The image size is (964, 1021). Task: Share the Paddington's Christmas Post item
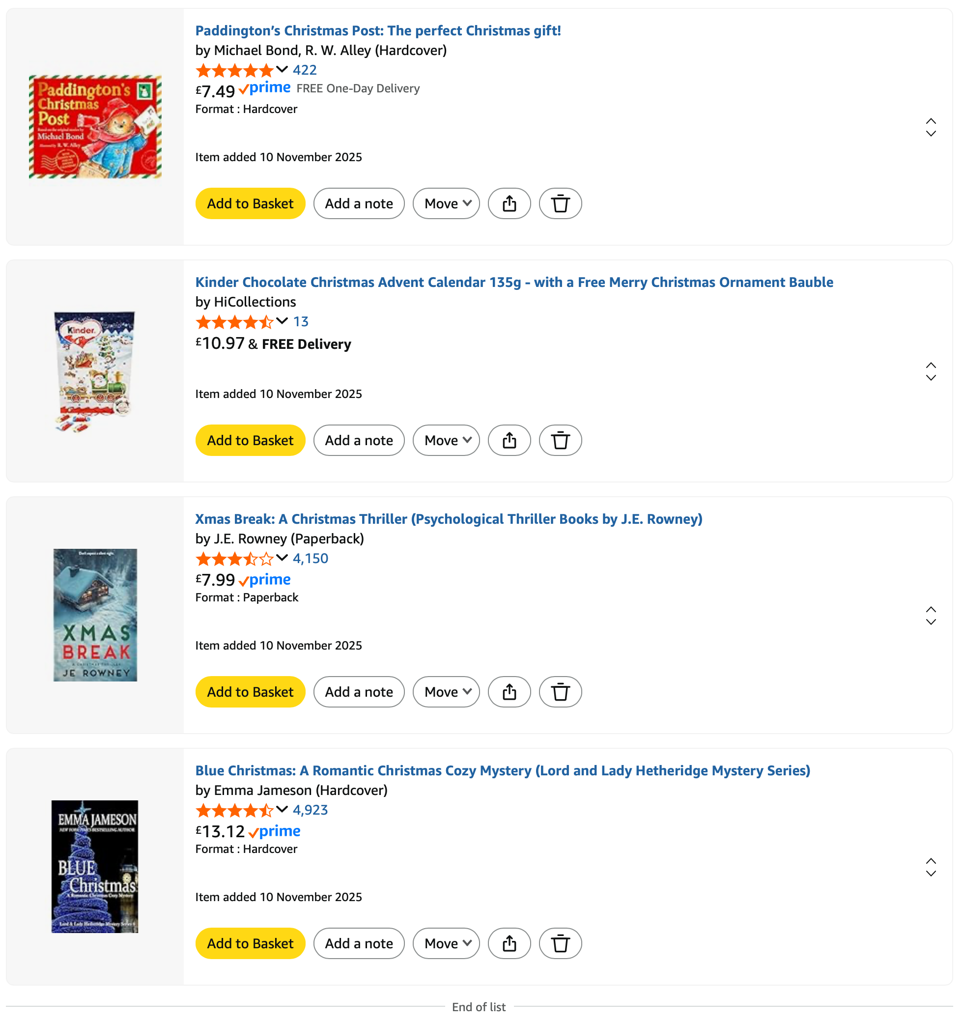tap(509, 203)
